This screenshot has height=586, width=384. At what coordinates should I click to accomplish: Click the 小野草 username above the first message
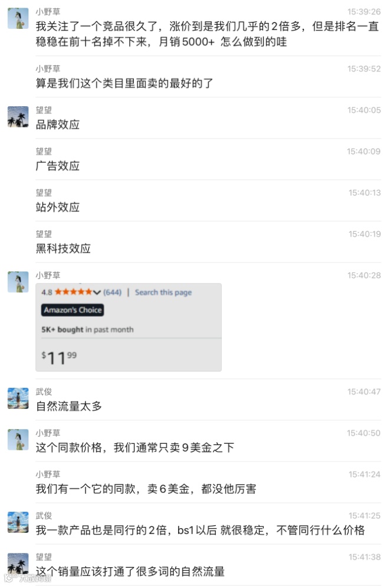click(x=48, y=12)
